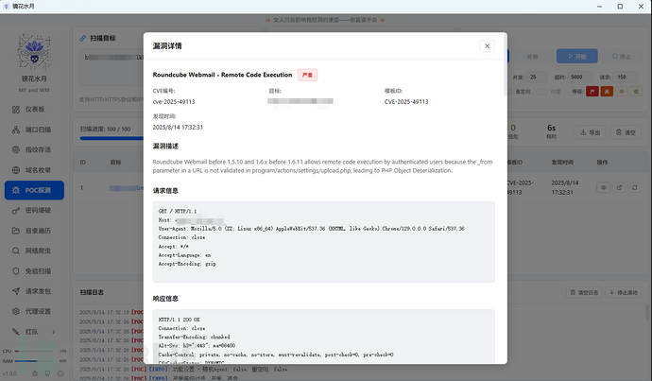Close the vulnerability details dialog

[487, 45]
